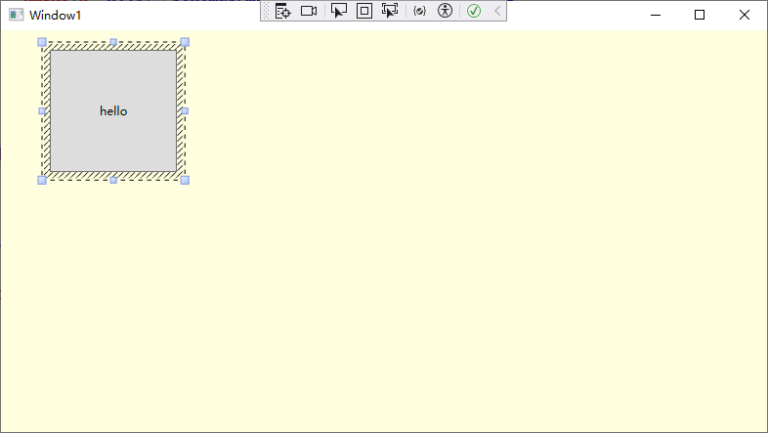Click the video camera toolbar icon

[x=309, y=11]
